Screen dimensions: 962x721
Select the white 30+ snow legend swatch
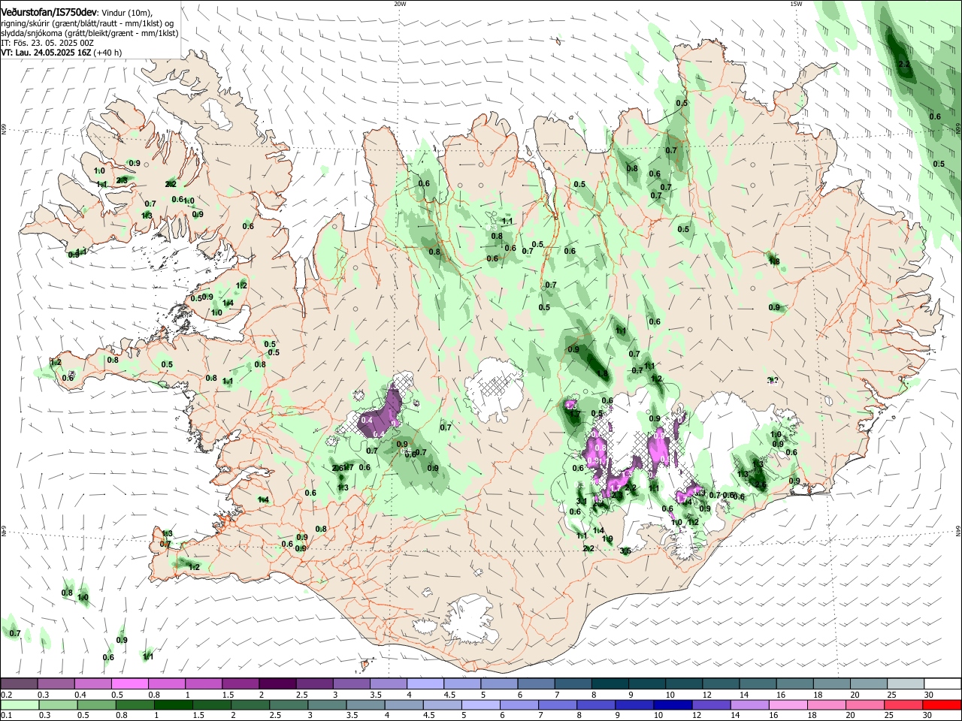point(942,683)
